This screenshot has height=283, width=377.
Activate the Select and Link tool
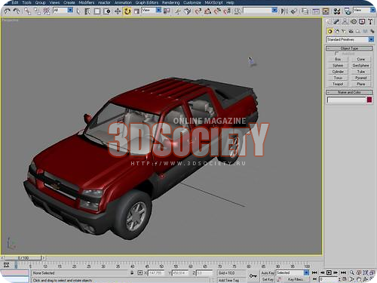pos(27,11)
